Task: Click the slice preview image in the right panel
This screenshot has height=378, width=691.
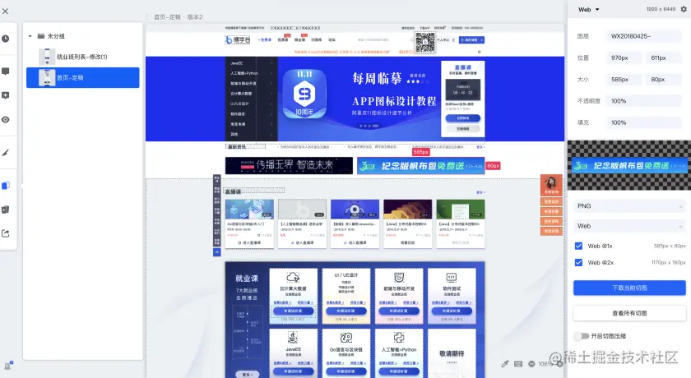Action: click(628, 165)
